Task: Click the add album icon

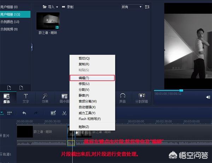Action: [9, 88]
